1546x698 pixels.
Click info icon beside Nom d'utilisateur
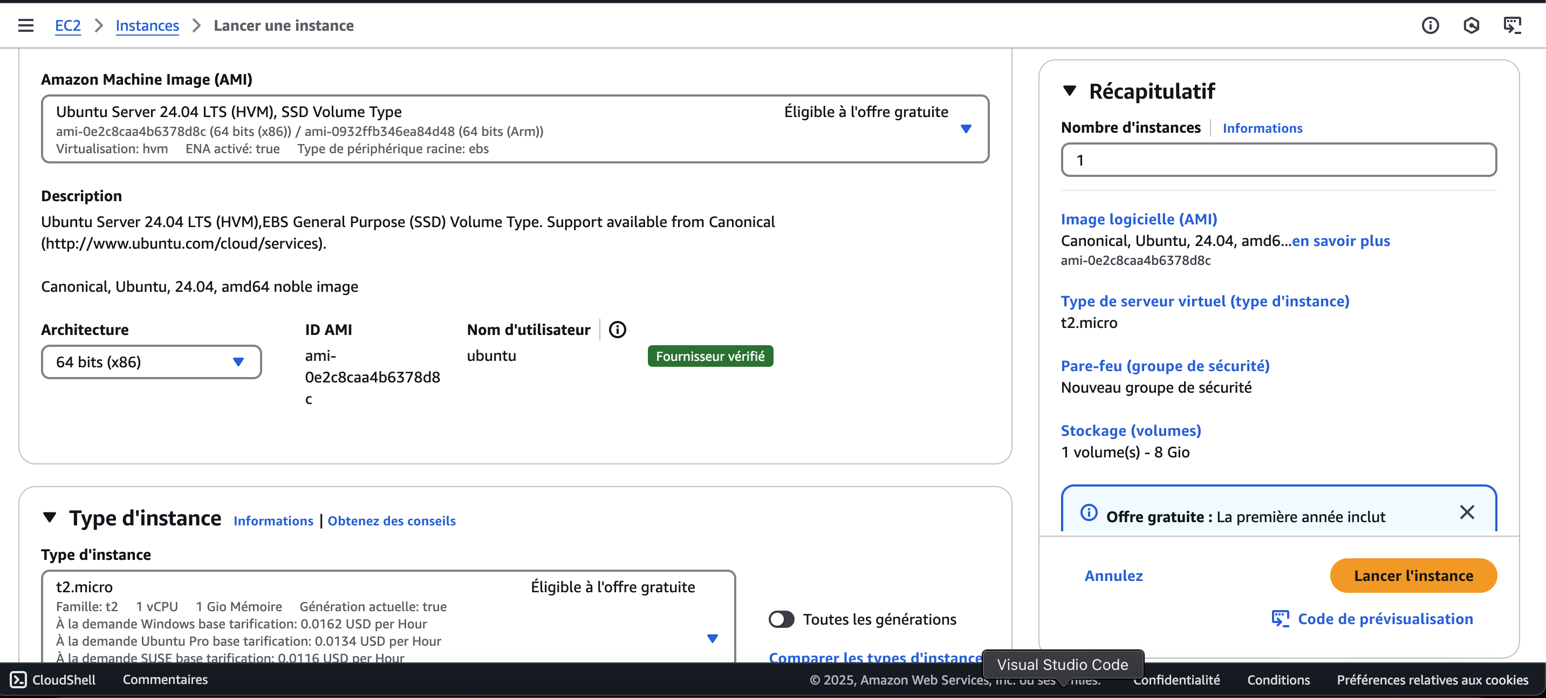click(617, 330)
